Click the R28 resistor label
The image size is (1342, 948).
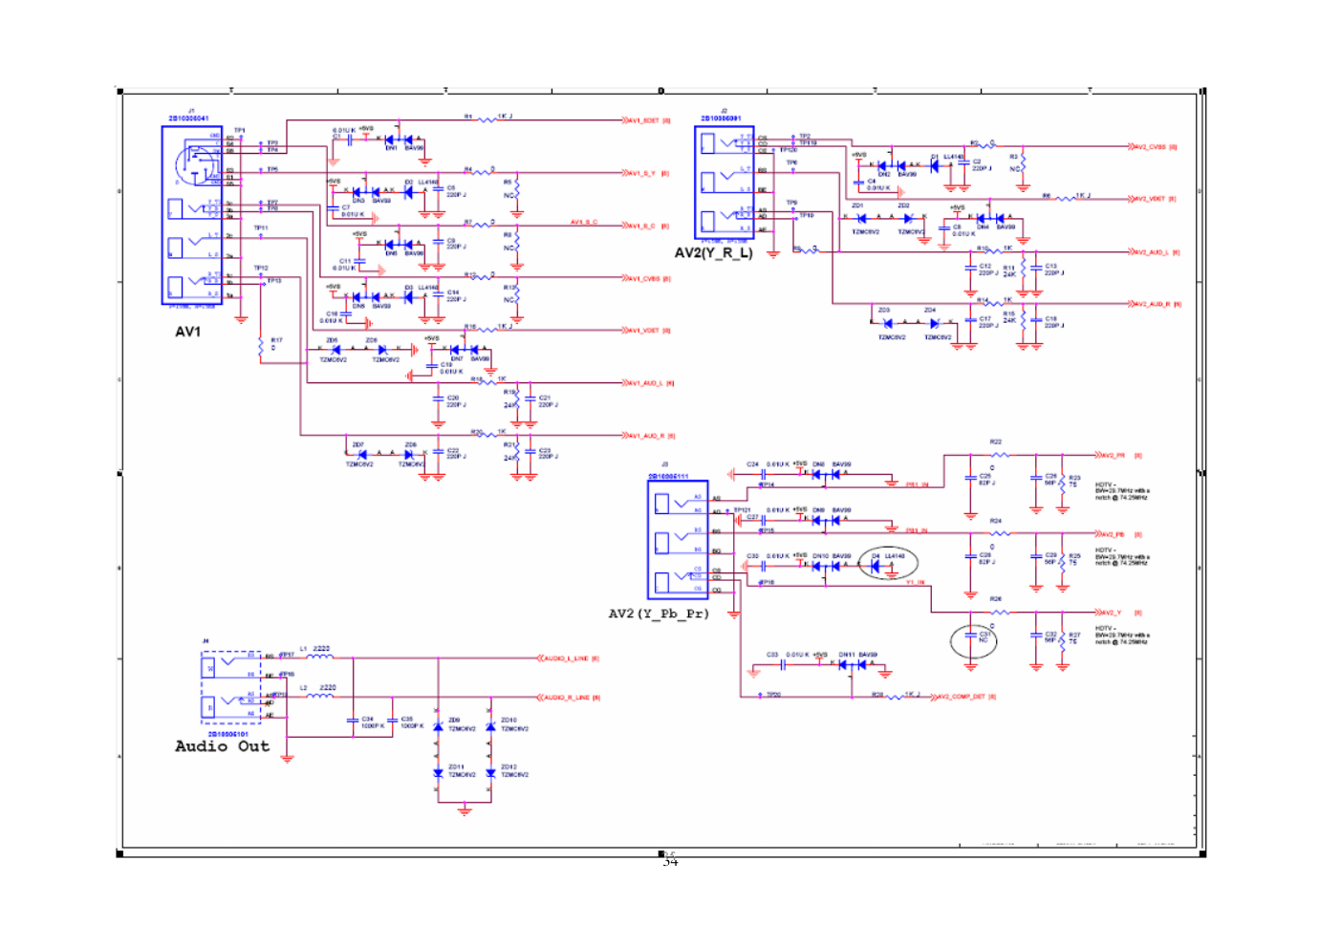pos(877,695)
